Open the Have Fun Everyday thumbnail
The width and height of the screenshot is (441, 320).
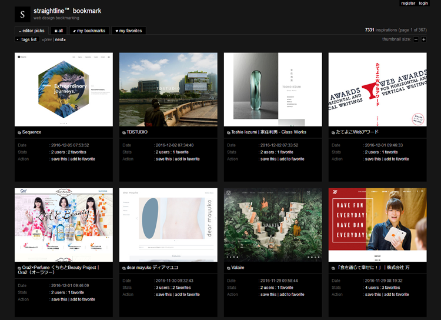tap(377, 225)
